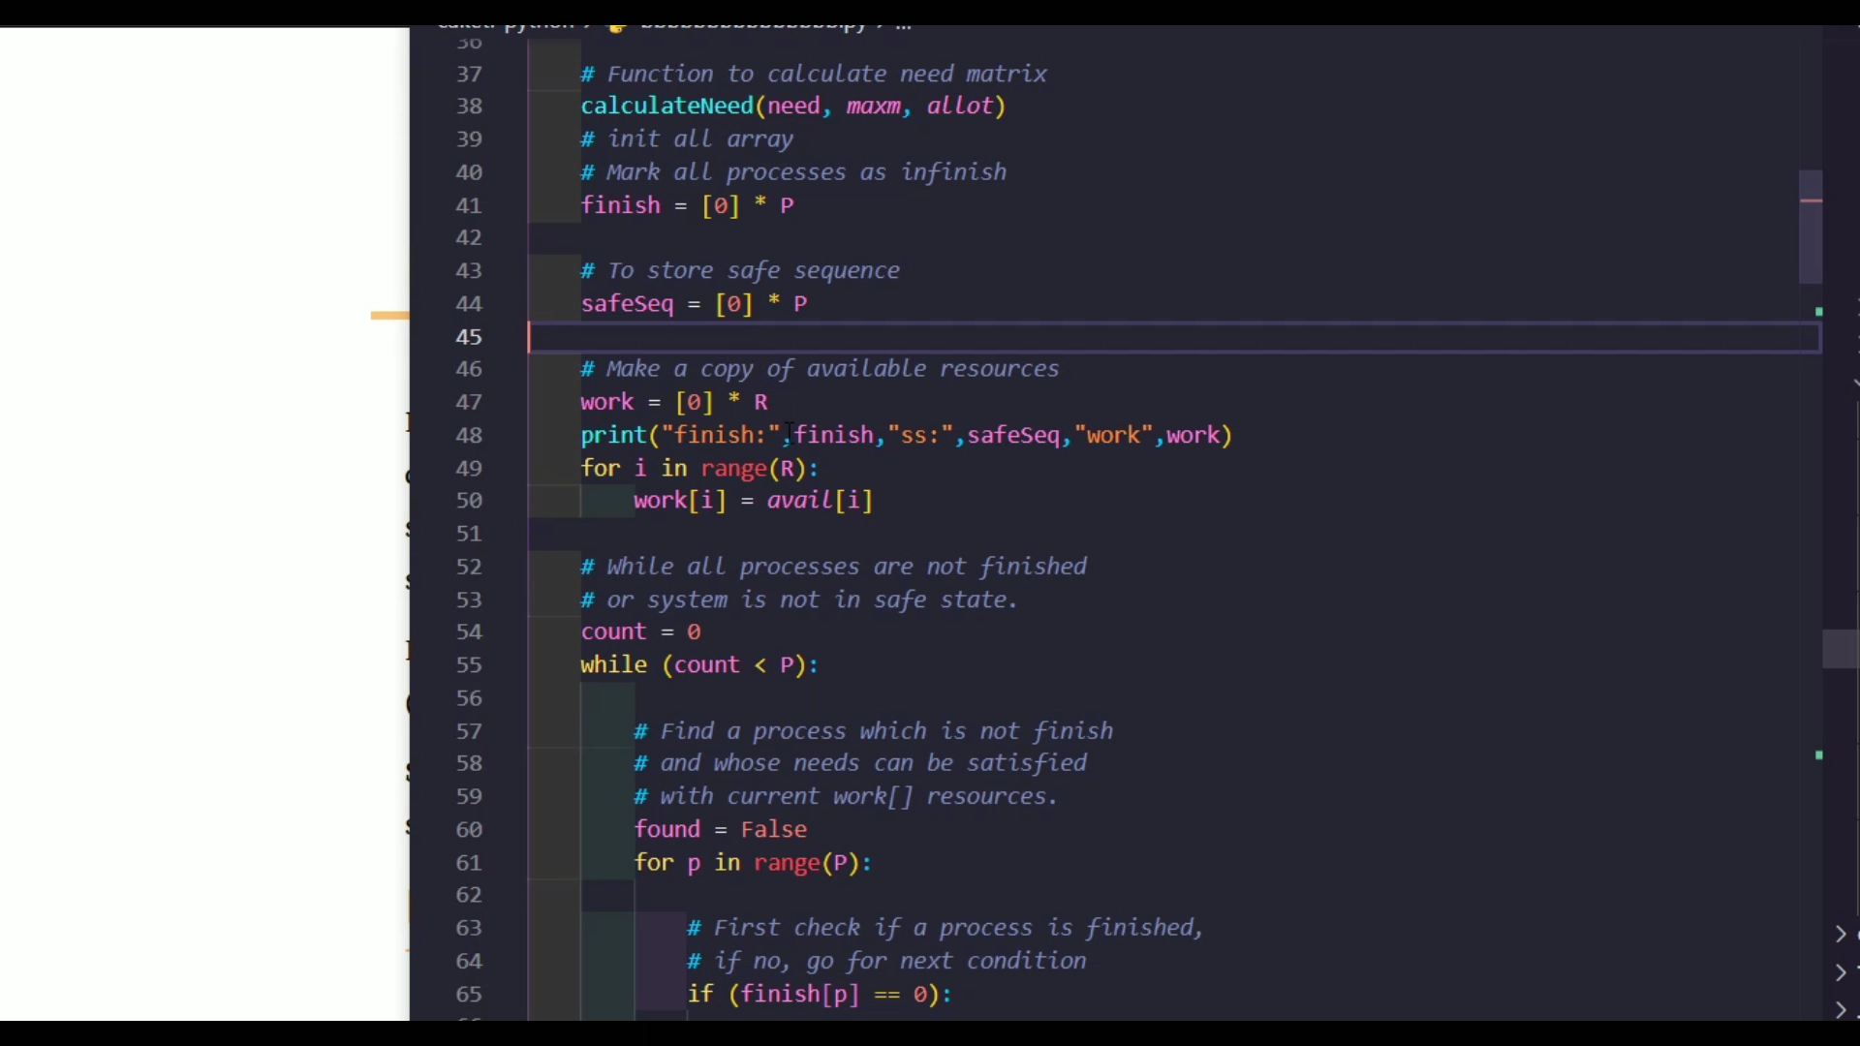Click the comment '# Mark all processes as infinish'

793,172
